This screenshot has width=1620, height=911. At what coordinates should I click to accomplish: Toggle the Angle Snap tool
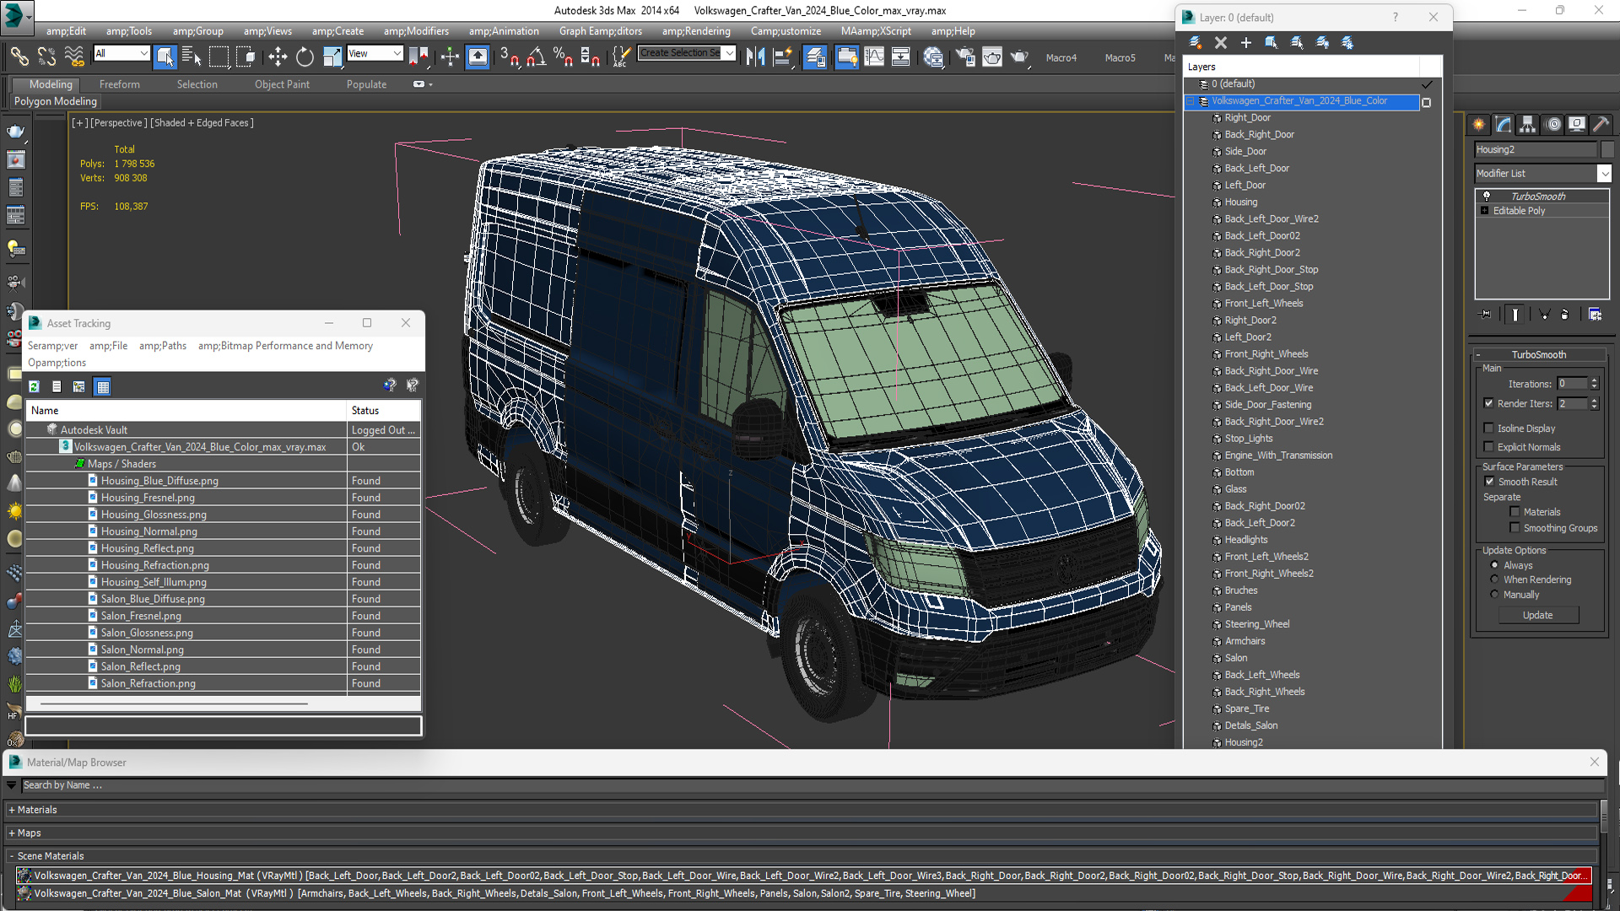click(537, 57)
